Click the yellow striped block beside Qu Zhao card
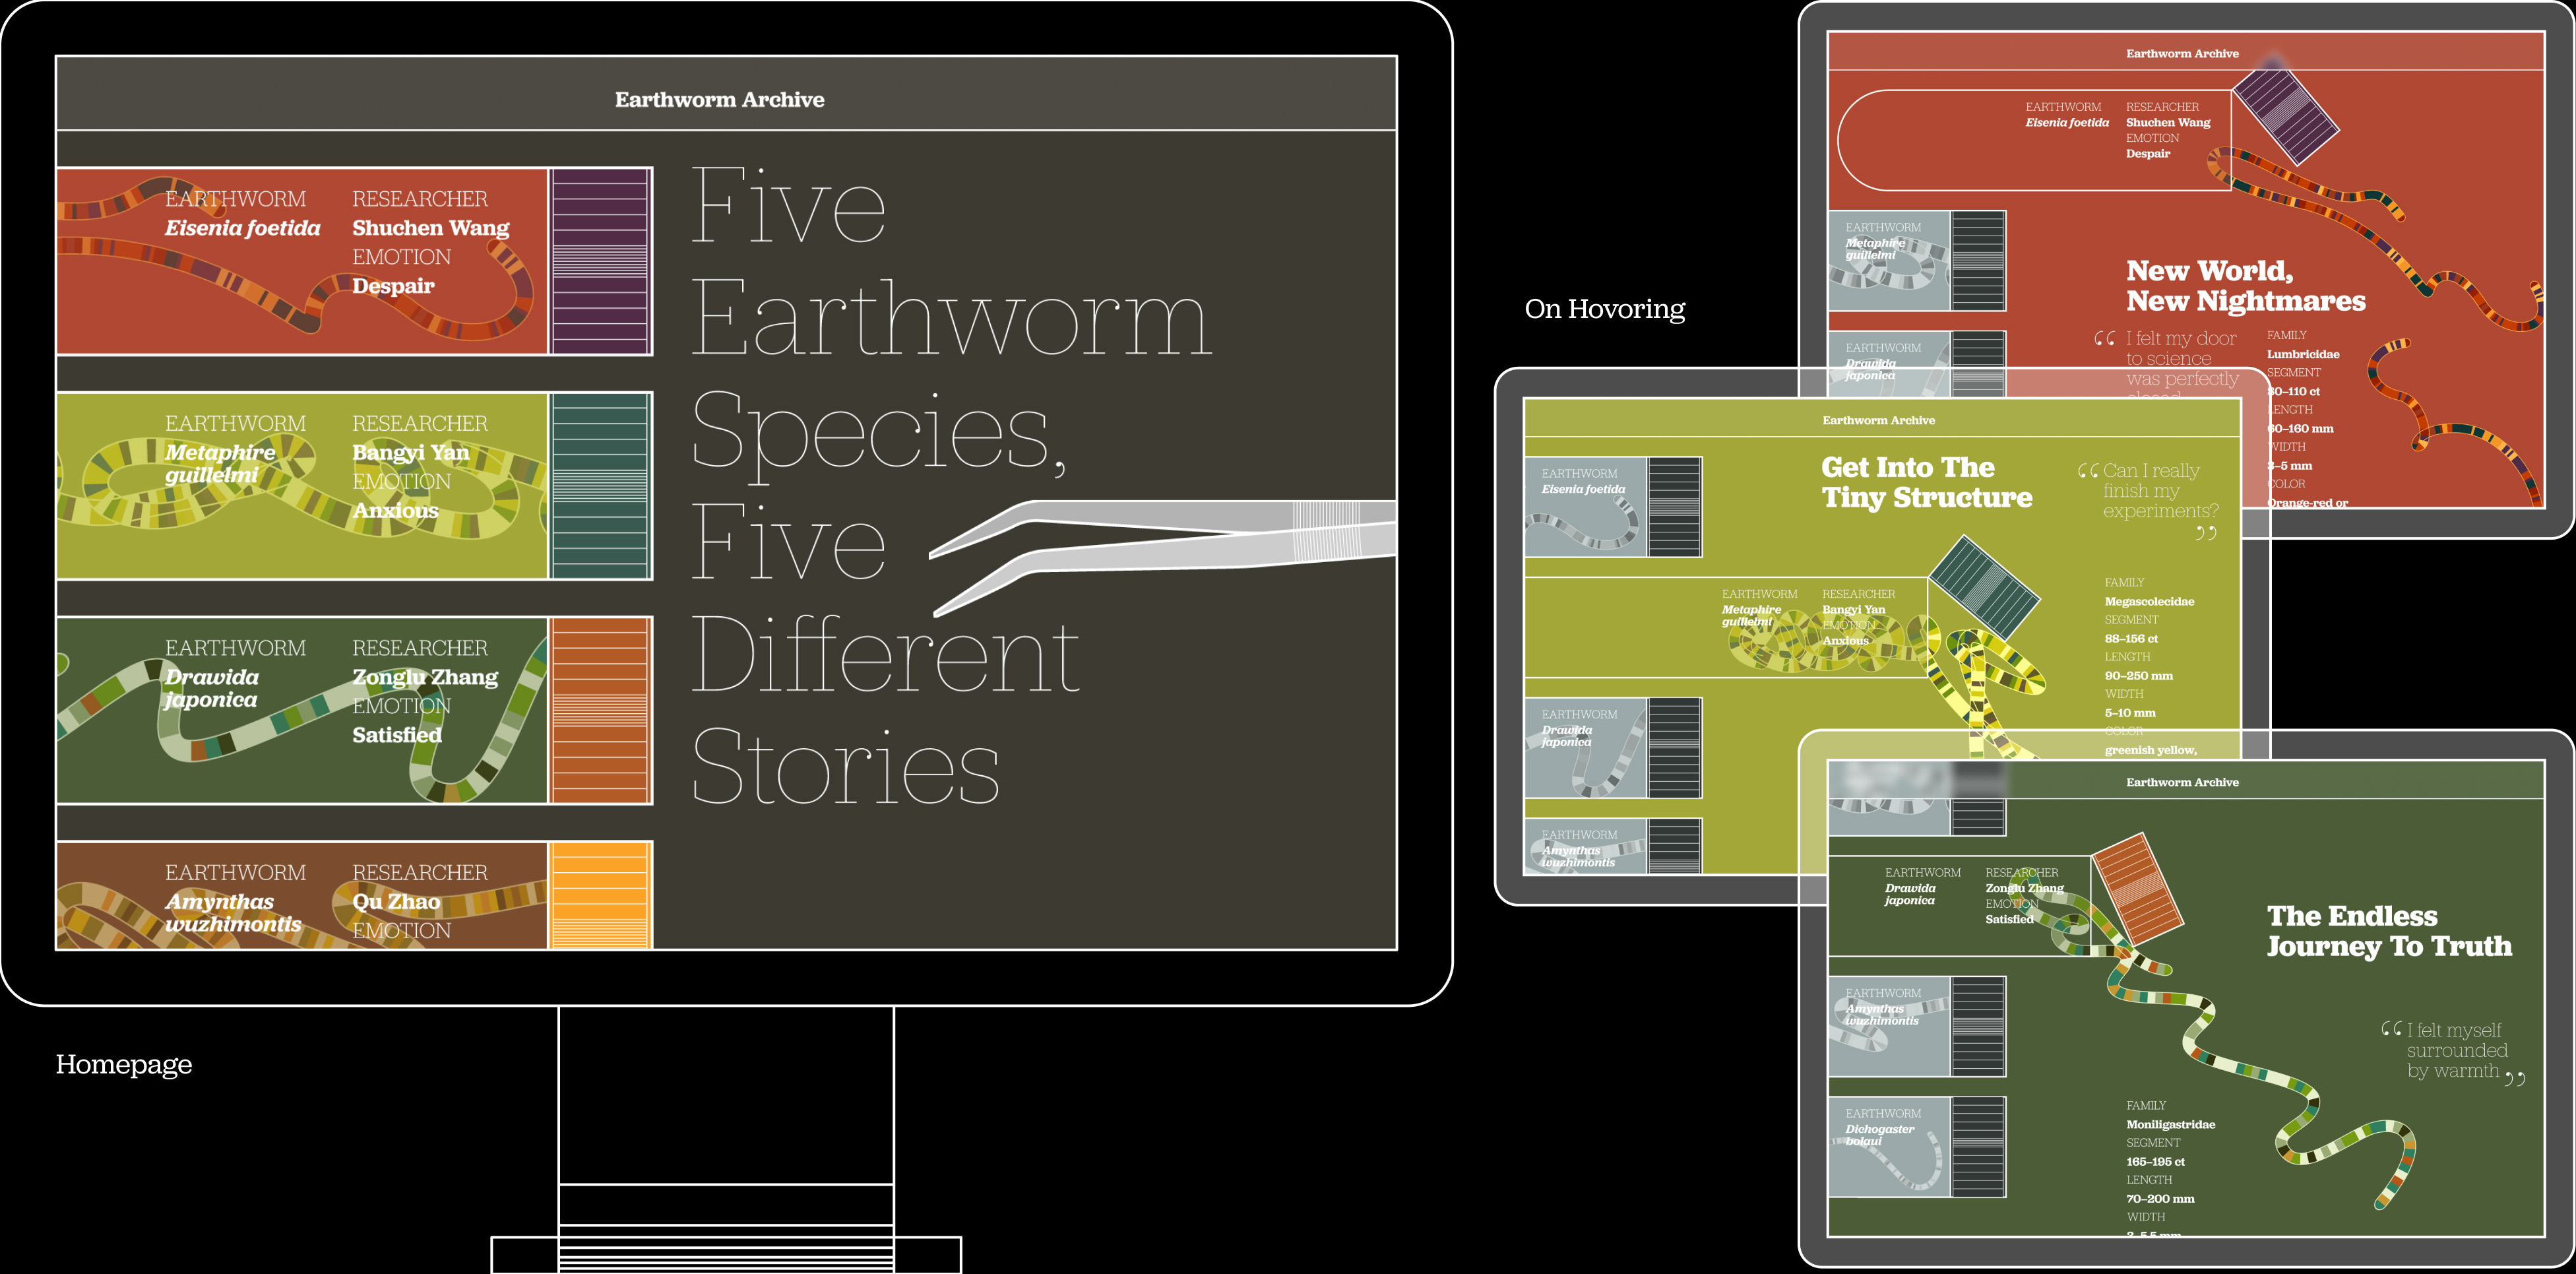The image size is (2576, 1274). click(601, 895)
